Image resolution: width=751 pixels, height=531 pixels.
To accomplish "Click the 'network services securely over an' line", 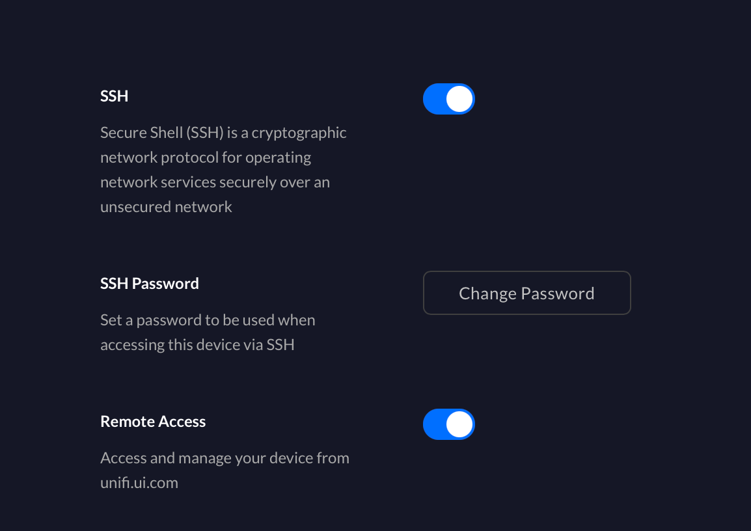I will click(215, 182).
